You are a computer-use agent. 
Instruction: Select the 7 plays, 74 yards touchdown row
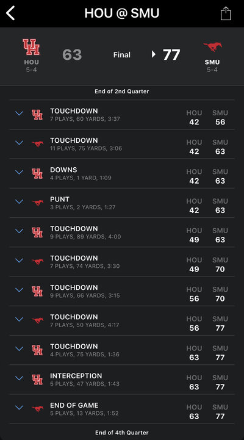122,262
